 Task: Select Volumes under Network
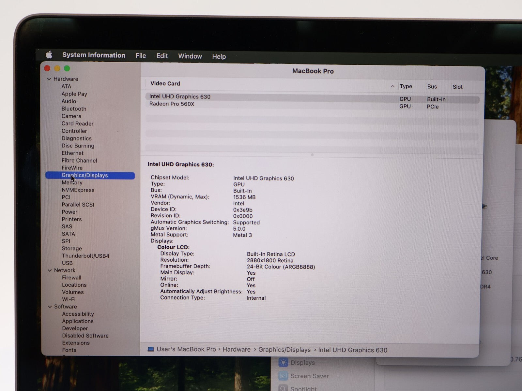click(x=73, y=292)
